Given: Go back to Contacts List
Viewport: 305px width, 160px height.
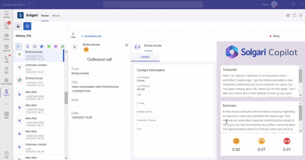Looking at the screenshot, I should click(91, 36).
